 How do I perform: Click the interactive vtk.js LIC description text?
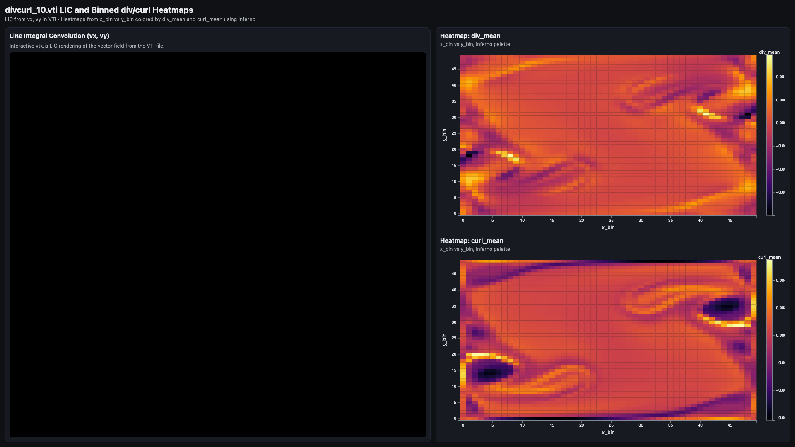coord(87,46)
